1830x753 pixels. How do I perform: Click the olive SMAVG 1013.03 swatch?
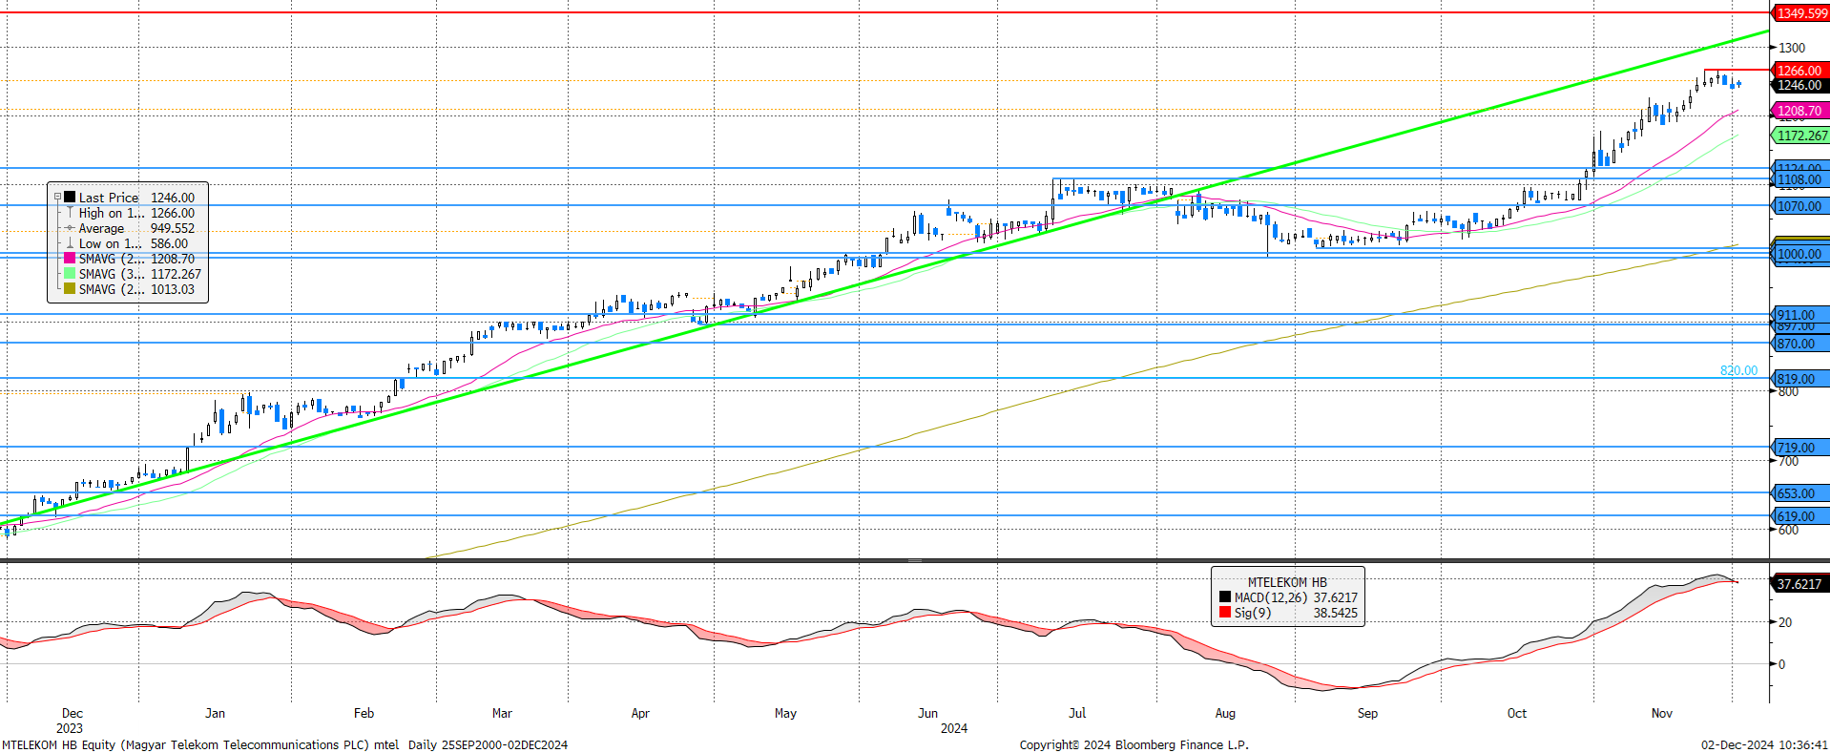pyautogui.click(x=70, y=289)
